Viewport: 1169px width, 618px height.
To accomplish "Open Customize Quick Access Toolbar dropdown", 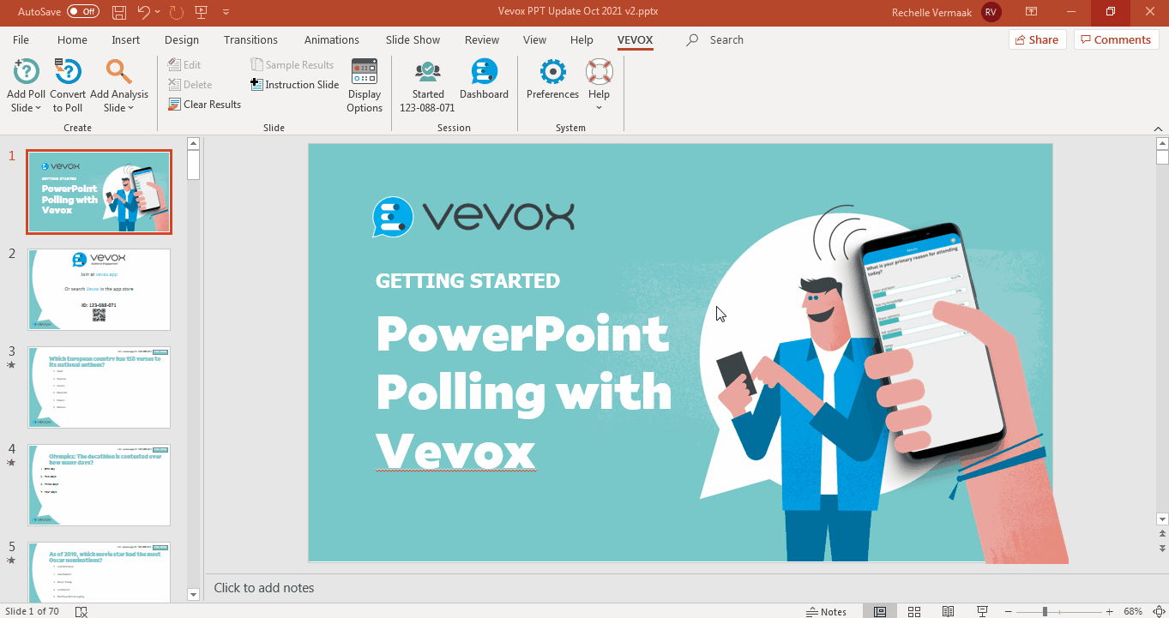I will [226, 12].
